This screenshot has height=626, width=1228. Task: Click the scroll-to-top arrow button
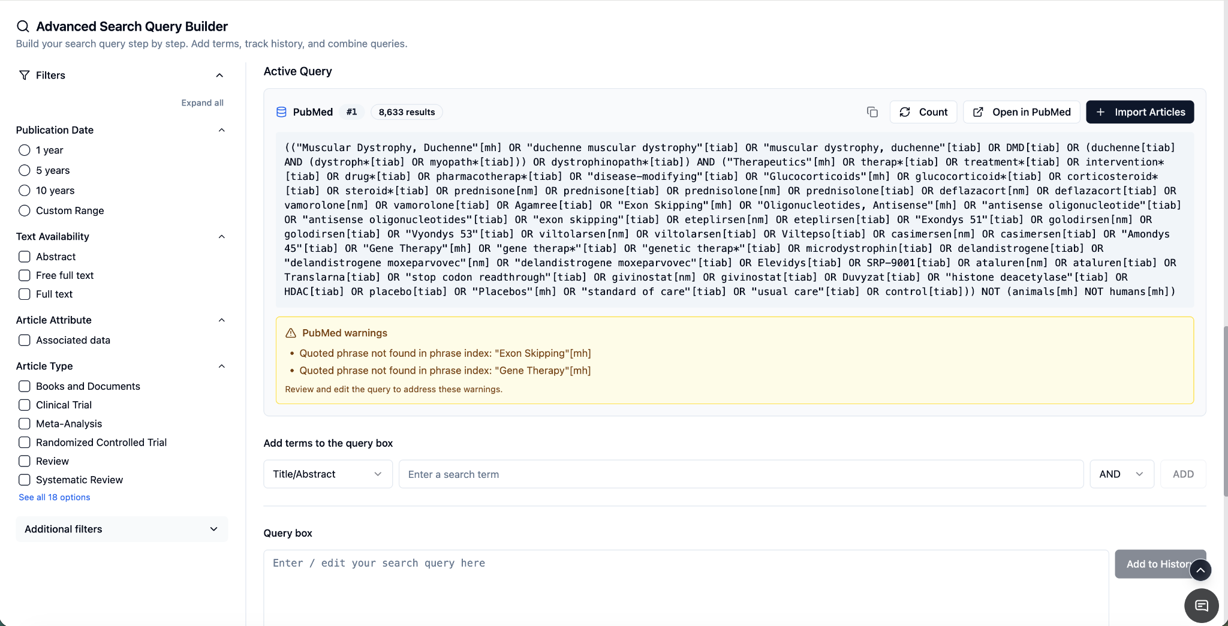(1200, 570)
